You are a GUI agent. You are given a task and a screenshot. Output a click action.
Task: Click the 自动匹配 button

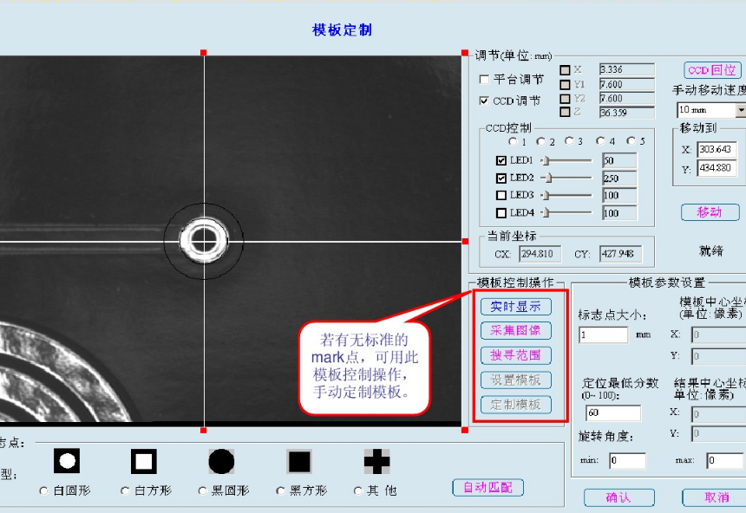(488, 488)
